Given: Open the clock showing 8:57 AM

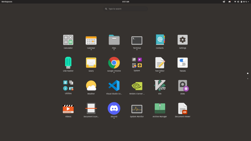Looking at the screenshot, I should [x=125, y=2].
